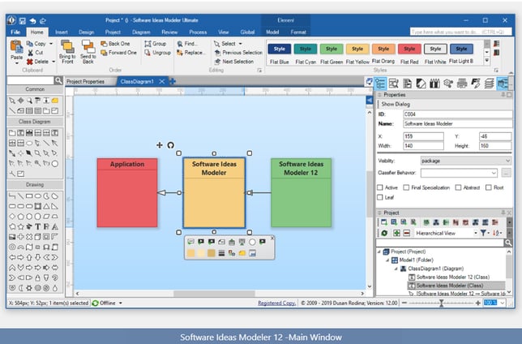Click the Cut scissors icon
The height and width of the screenshot is (344, 522).
pos(30,53)
